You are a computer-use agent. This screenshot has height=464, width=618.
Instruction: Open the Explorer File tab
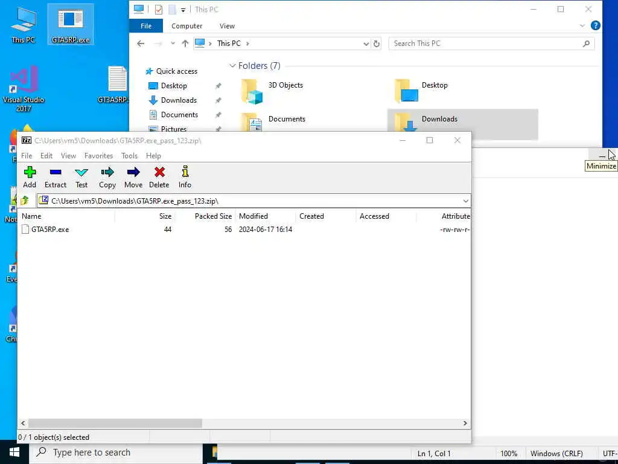(x=146, y=26)
